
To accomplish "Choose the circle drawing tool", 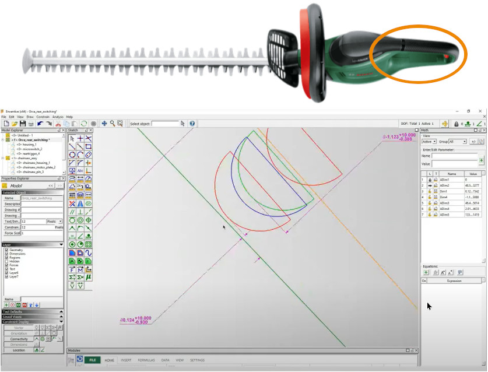I will 72,155.
